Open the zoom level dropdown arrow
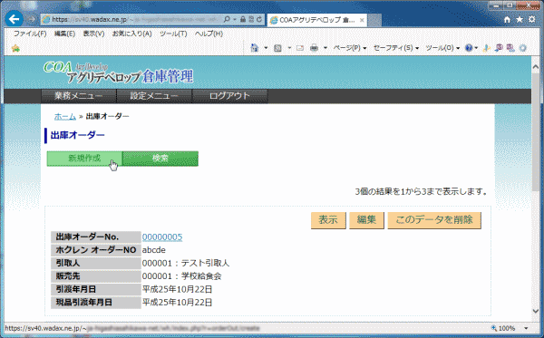 pos(526,328)
